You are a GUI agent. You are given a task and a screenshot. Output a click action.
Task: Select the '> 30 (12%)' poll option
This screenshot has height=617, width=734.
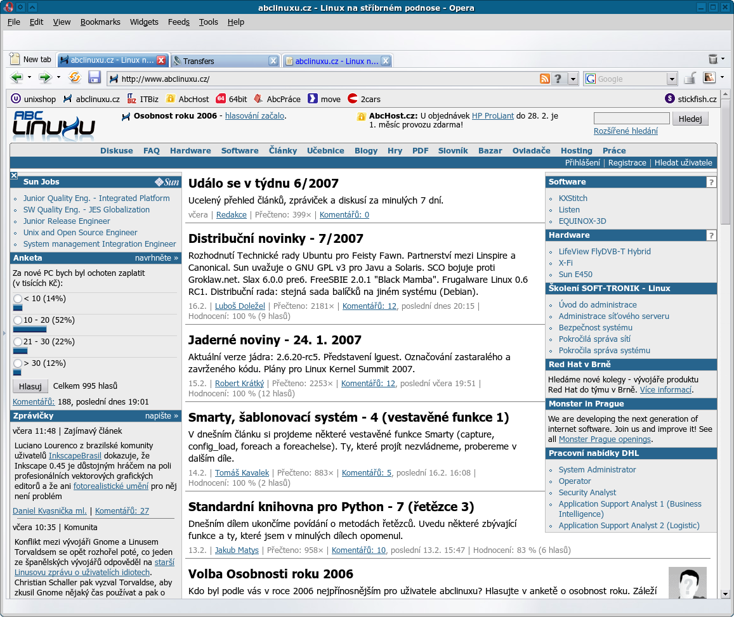[x=18, y=363]
